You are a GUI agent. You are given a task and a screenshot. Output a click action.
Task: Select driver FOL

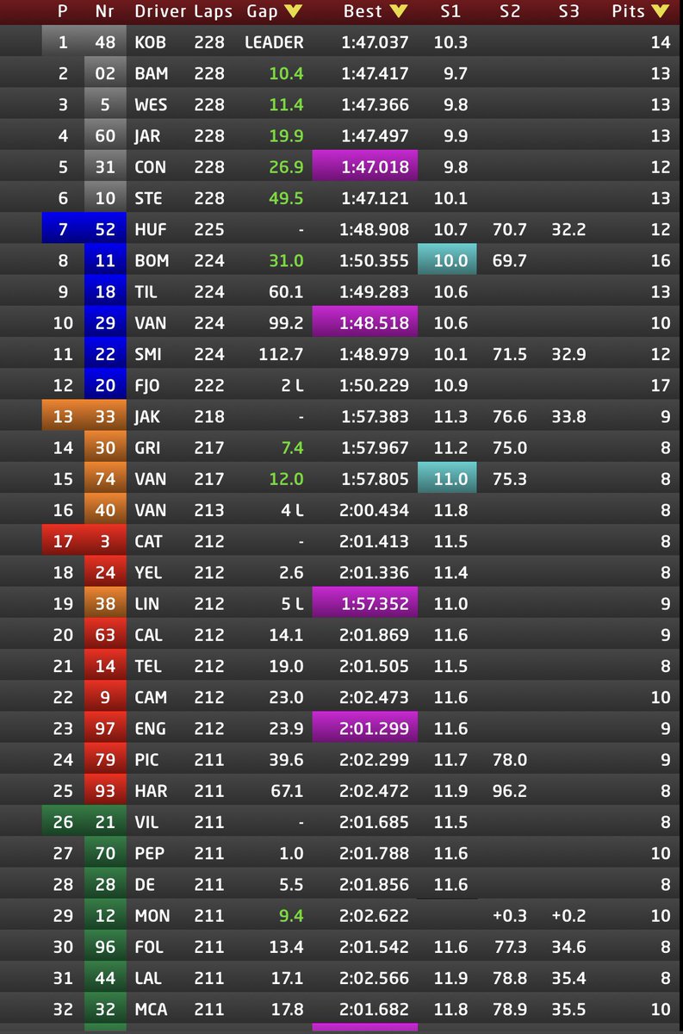click(x=149, y=946)
